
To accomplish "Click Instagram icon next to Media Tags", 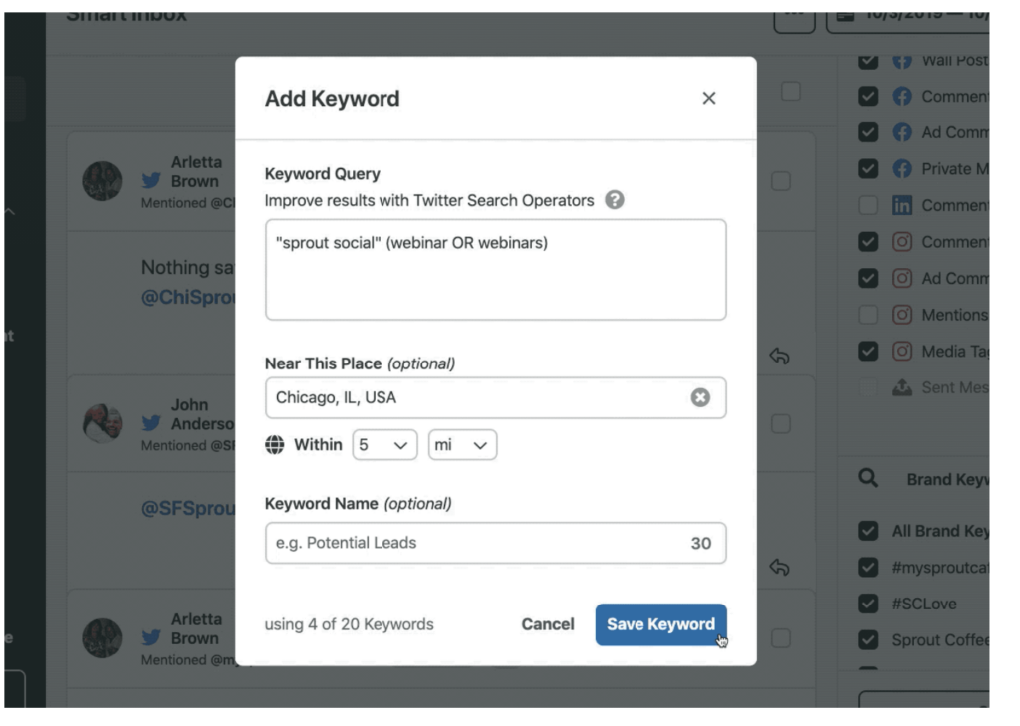I will (901, 352).
